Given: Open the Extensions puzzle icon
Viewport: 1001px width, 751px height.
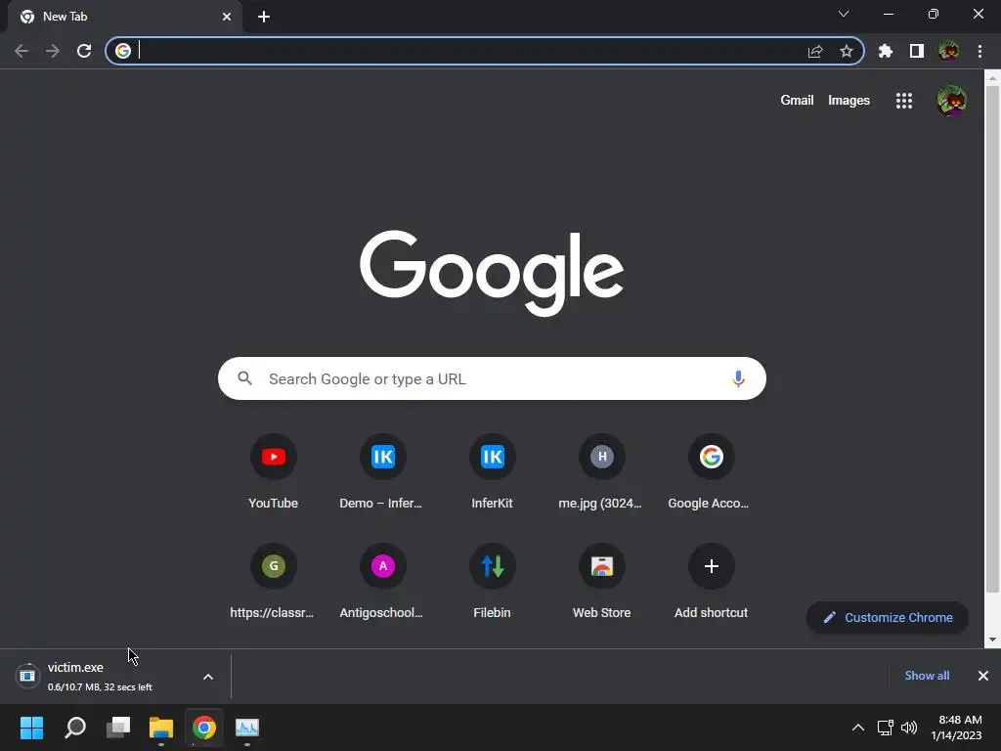Looking at the screenshot, I should 886,51.
